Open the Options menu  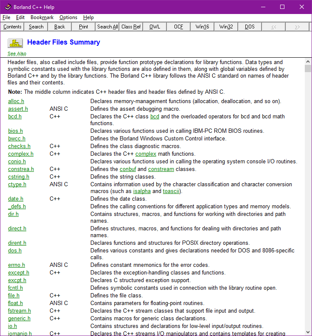[x=68, y=17]
